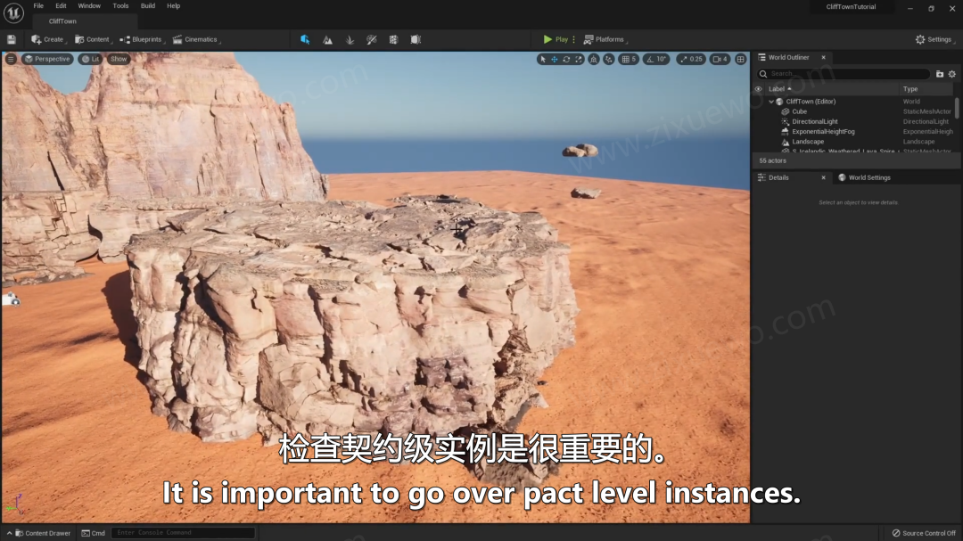The height and width of the screenshot is (541, 963).
Task: Toggle rotation snapping of 10 degrees
Action: click(656, 59)
